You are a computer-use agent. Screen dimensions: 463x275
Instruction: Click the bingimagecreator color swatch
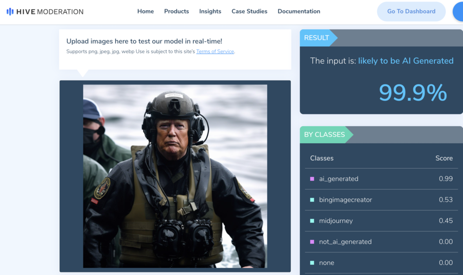tap(312, 200)
